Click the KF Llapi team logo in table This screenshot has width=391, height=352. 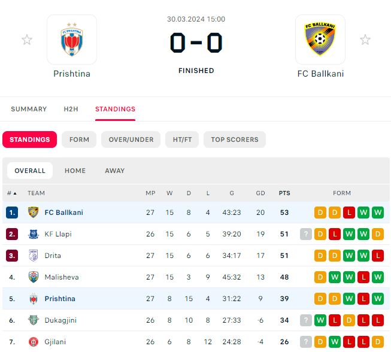pyautogui.click(x=34, y=234)
